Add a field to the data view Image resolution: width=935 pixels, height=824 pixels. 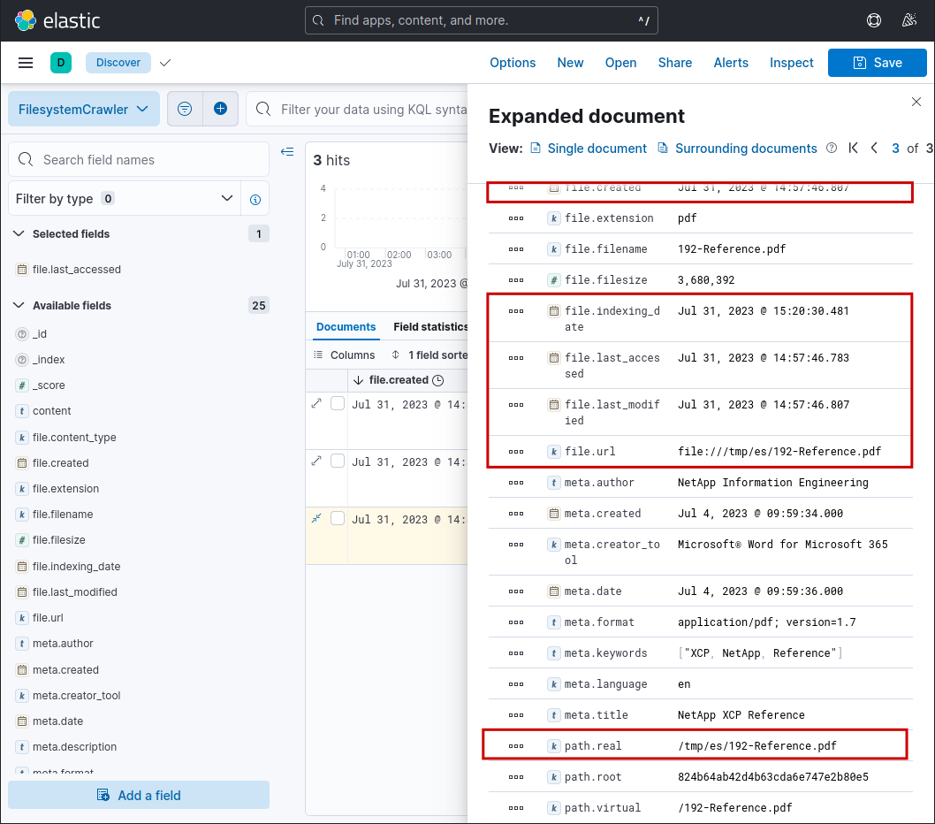(139, 796)
